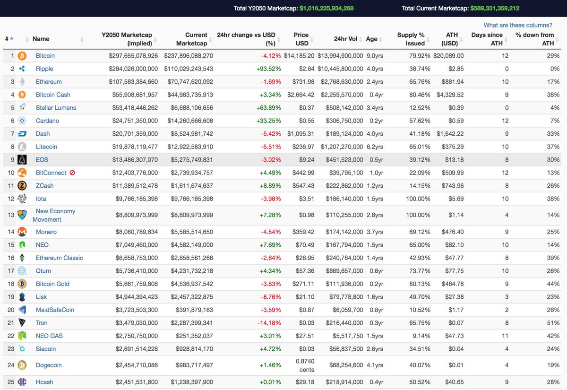Viewport: 567px width, 390px height.
Task: Open the Ethereum Classic name link
Action: tap(60, 258)
